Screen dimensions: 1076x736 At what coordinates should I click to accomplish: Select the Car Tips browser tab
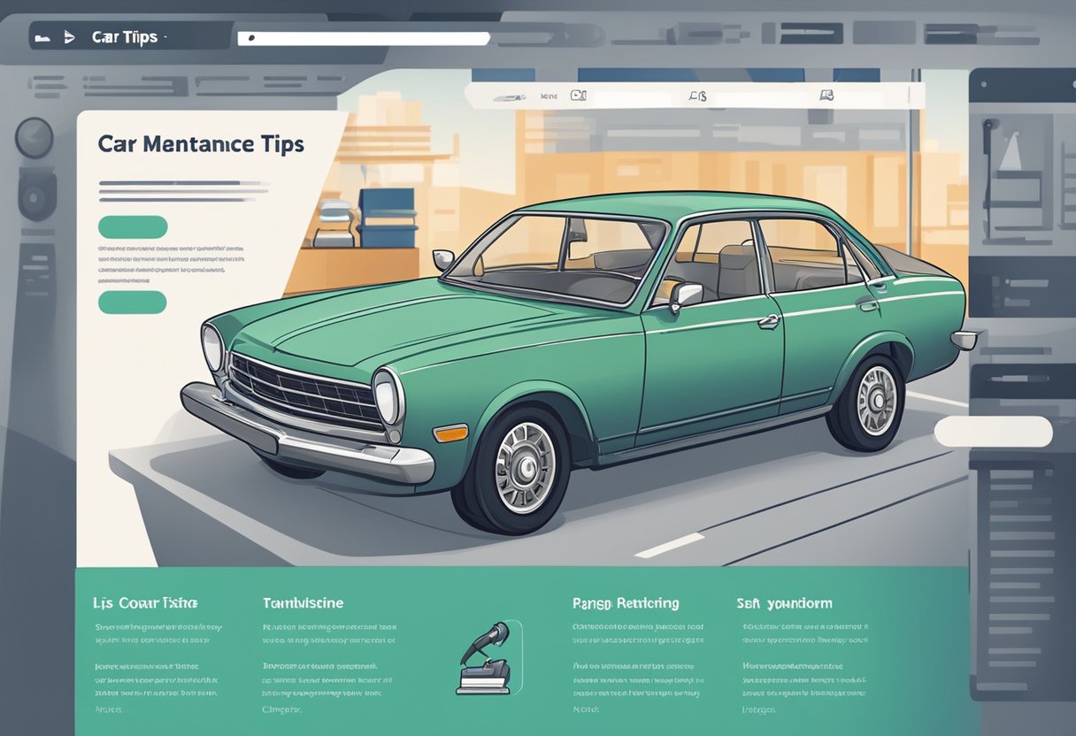point(124,37)
